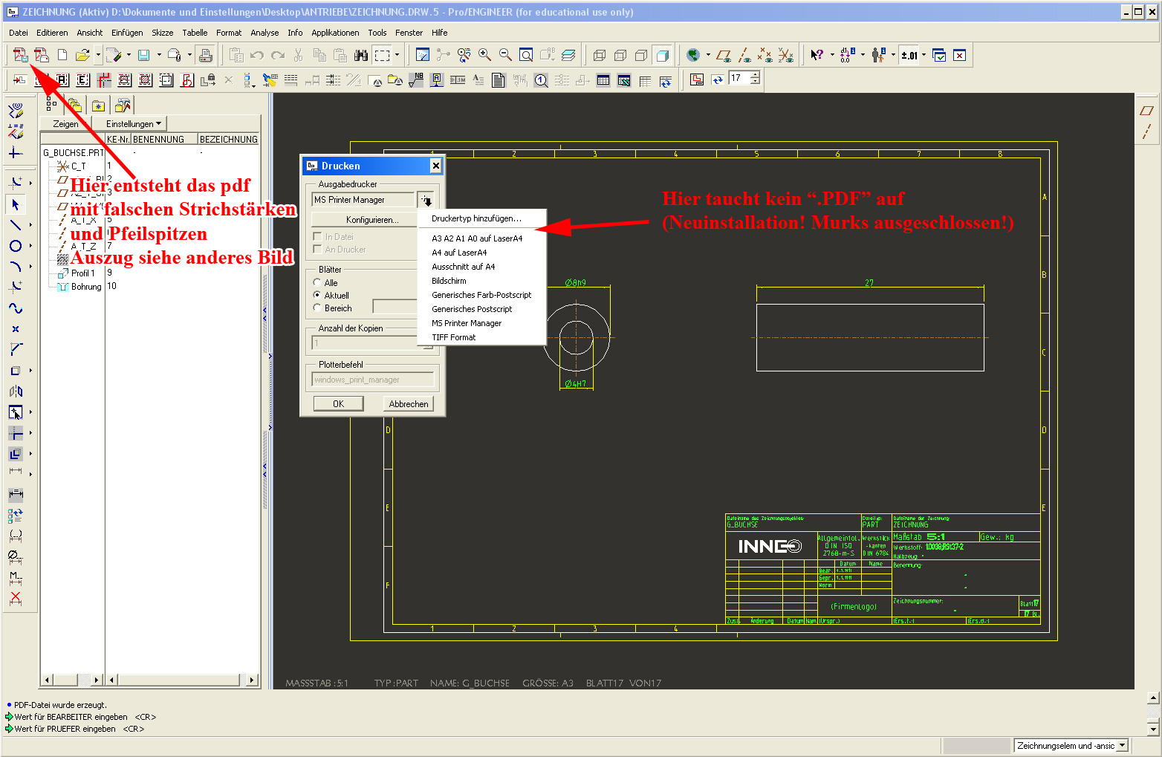Open the Skizze menu
1162x757 pixels.
pyautogui.click(x=162, y=33)
